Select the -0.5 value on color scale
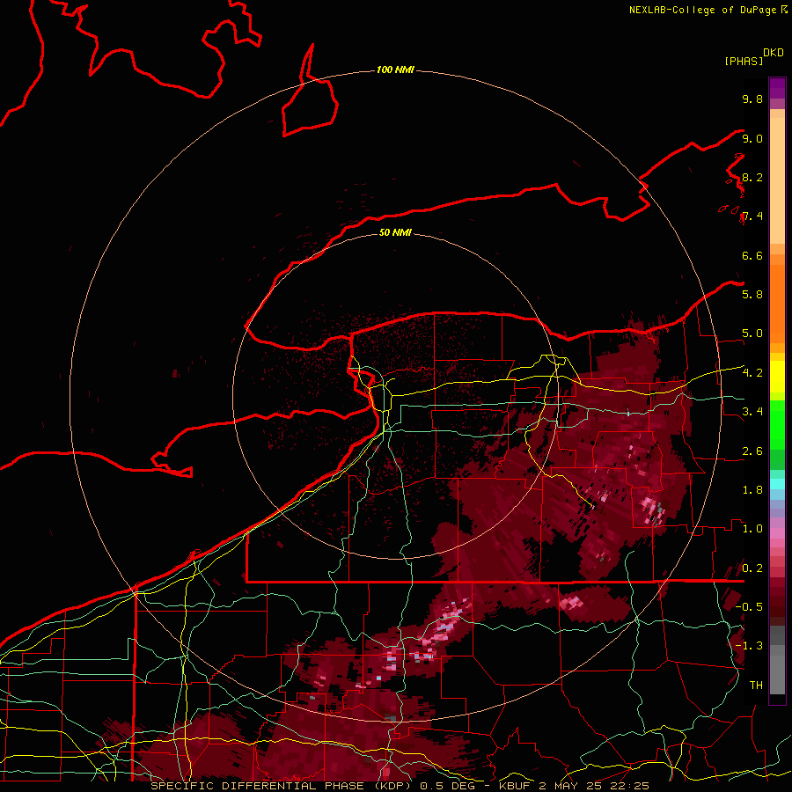Viewport: 792px width, 792px height. 749,607
